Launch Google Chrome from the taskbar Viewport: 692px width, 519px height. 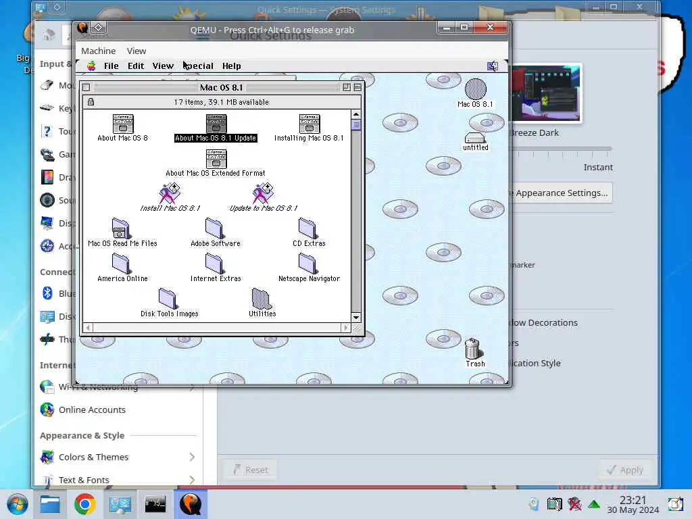[84, 504]
